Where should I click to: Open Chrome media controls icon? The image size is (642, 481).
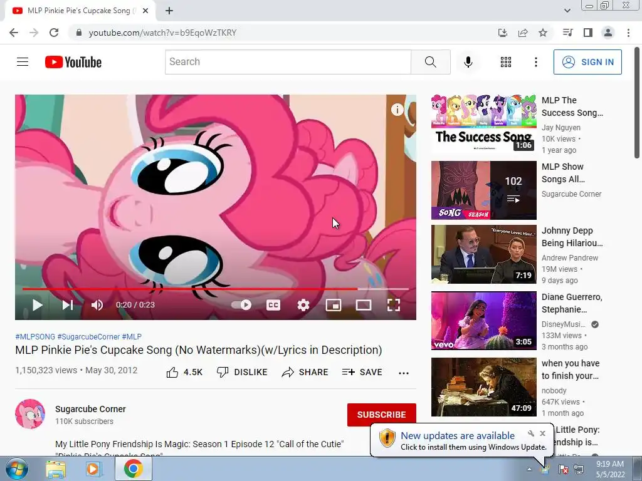click(567, 33)
